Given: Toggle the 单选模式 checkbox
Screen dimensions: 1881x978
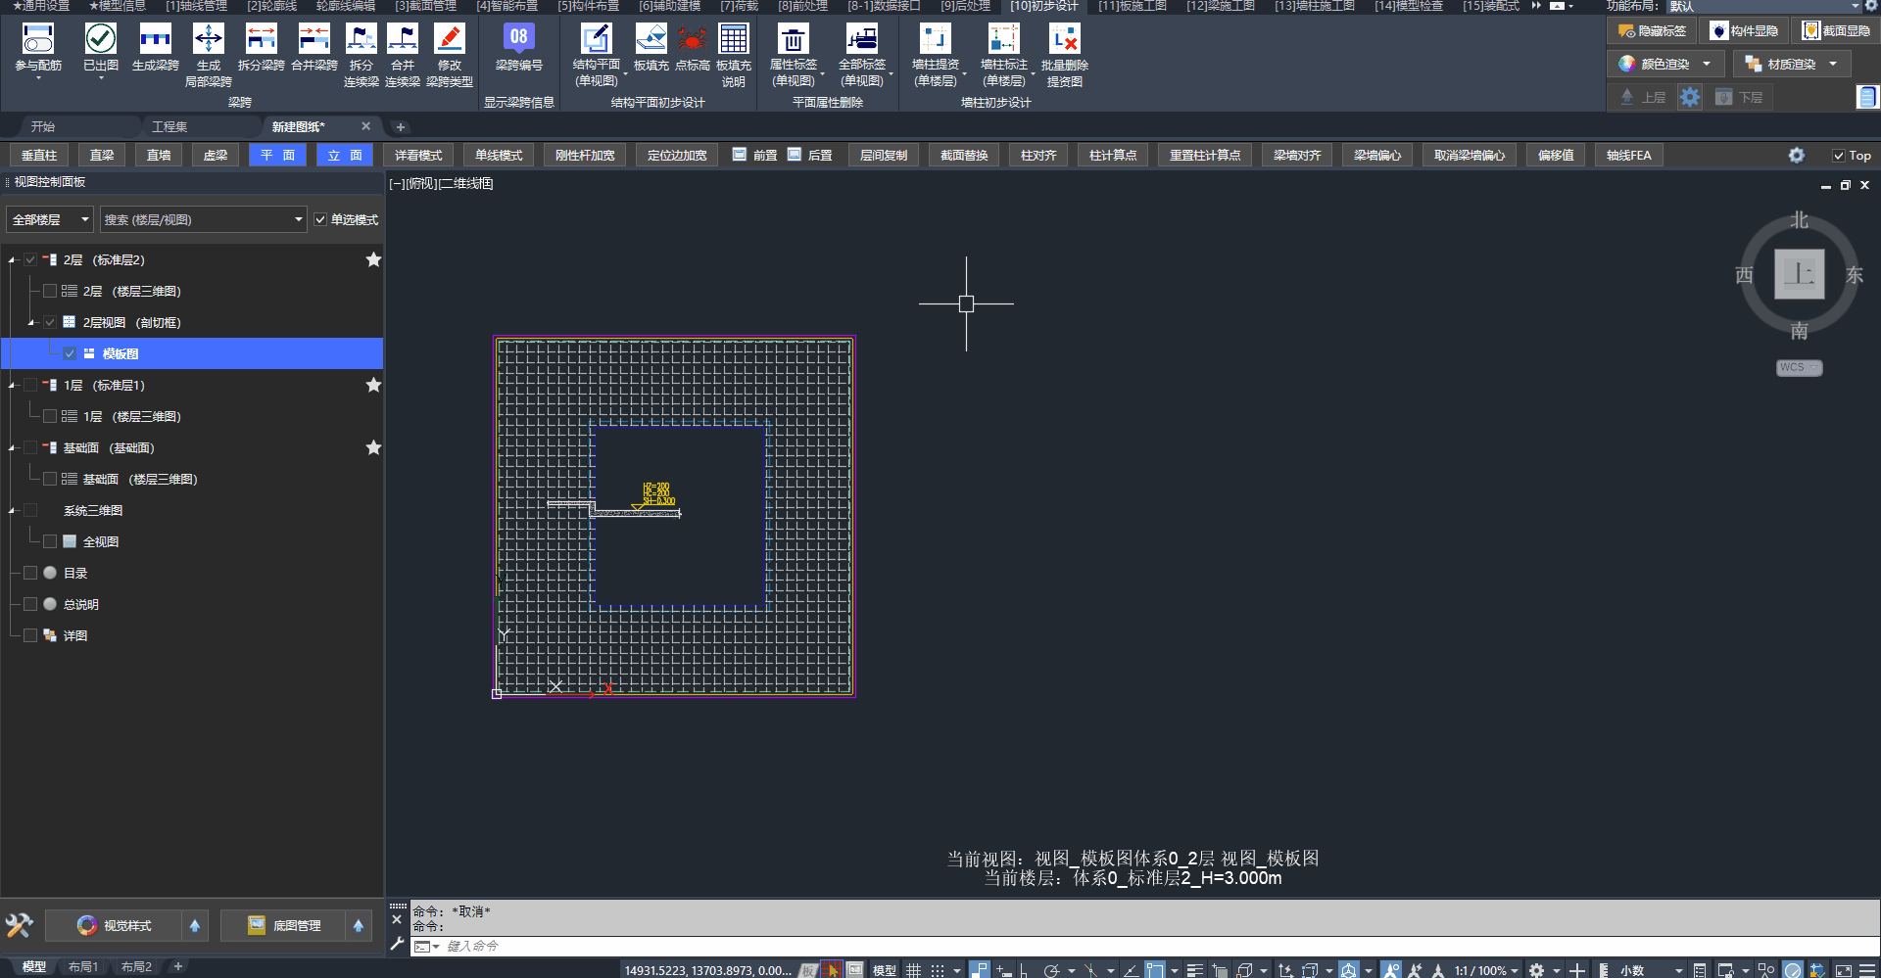Looking at the screenshot, I should (320, 220).
